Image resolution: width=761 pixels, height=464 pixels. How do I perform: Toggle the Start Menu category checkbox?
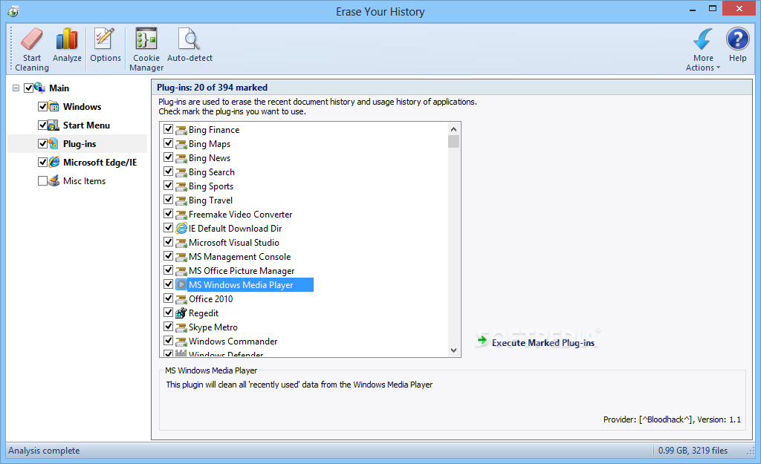point(42,125)
